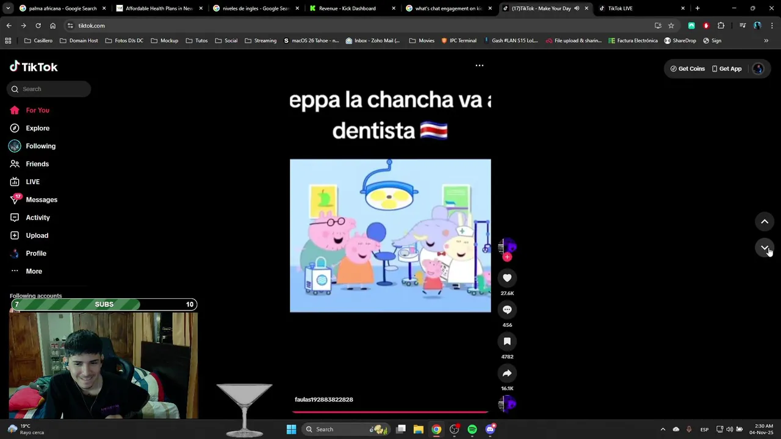The image size is (781, 439).
Task: Click the Get Coins button
Action: tap(687, 69)
